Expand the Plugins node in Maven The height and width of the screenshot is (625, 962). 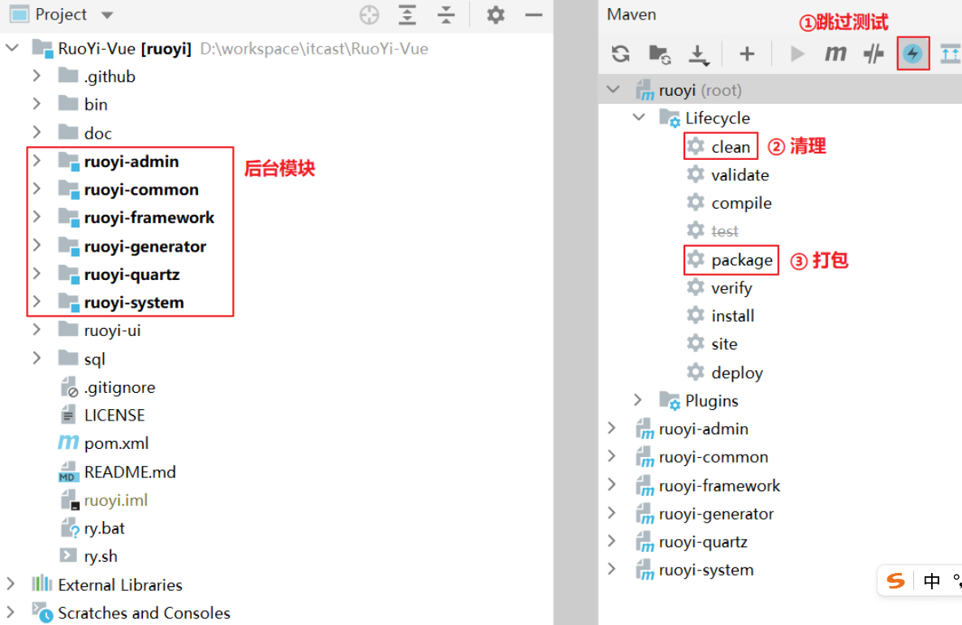[x=638, y=400]
